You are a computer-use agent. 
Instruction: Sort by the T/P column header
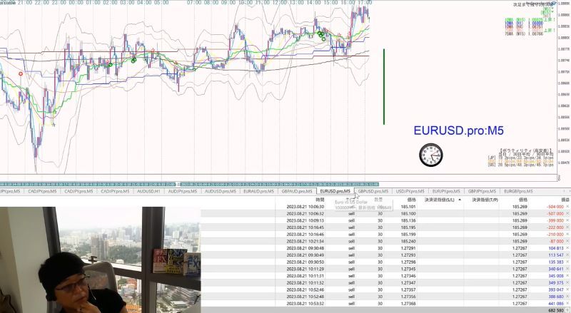coord(485,200)
